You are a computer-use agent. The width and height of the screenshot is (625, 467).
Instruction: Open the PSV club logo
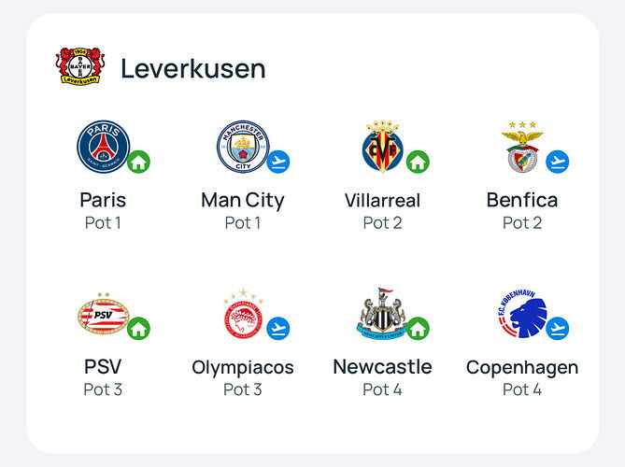[x=103, y=315]
